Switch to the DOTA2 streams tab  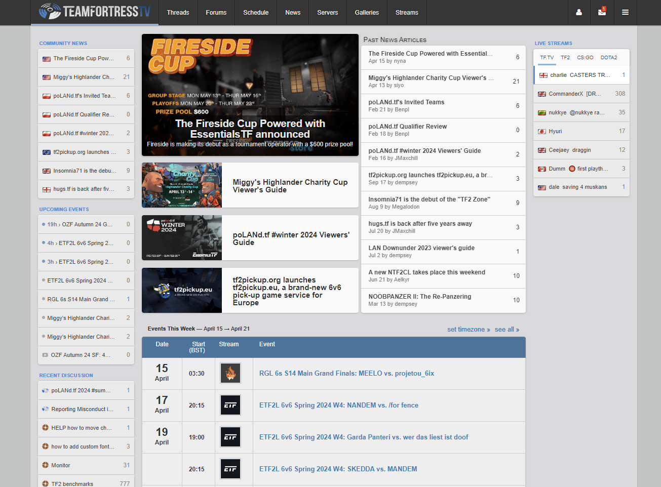[609, 58]
